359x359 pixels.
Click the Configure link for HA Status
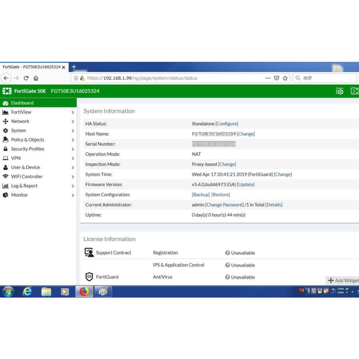pyautogui.click(x=227, y=124)
